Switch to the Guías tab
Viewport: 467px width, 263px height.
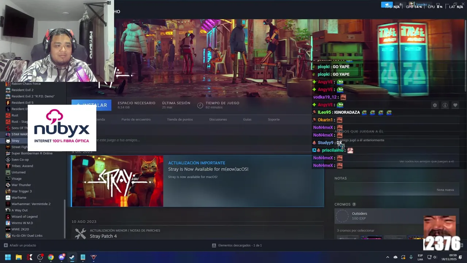coord(247,119)
